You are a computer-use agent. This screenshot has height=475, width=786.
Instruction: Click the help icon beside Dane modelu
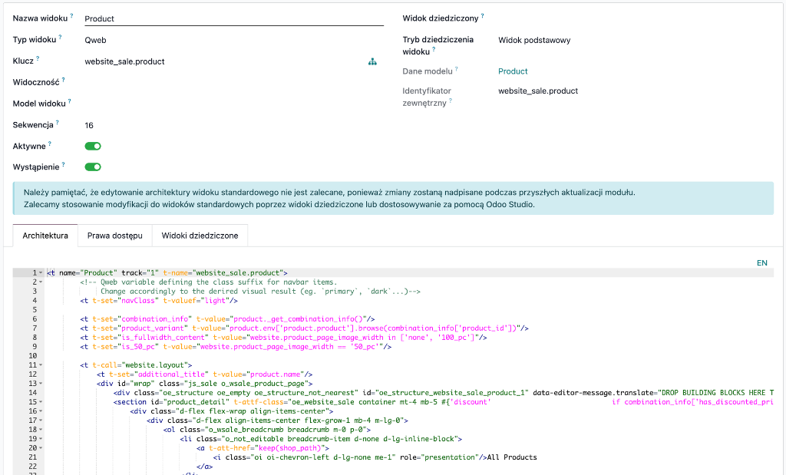coord(456,70)
